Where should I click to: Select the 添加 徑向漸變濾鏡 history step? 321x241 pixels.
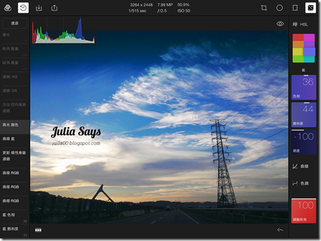pos(15,110)
